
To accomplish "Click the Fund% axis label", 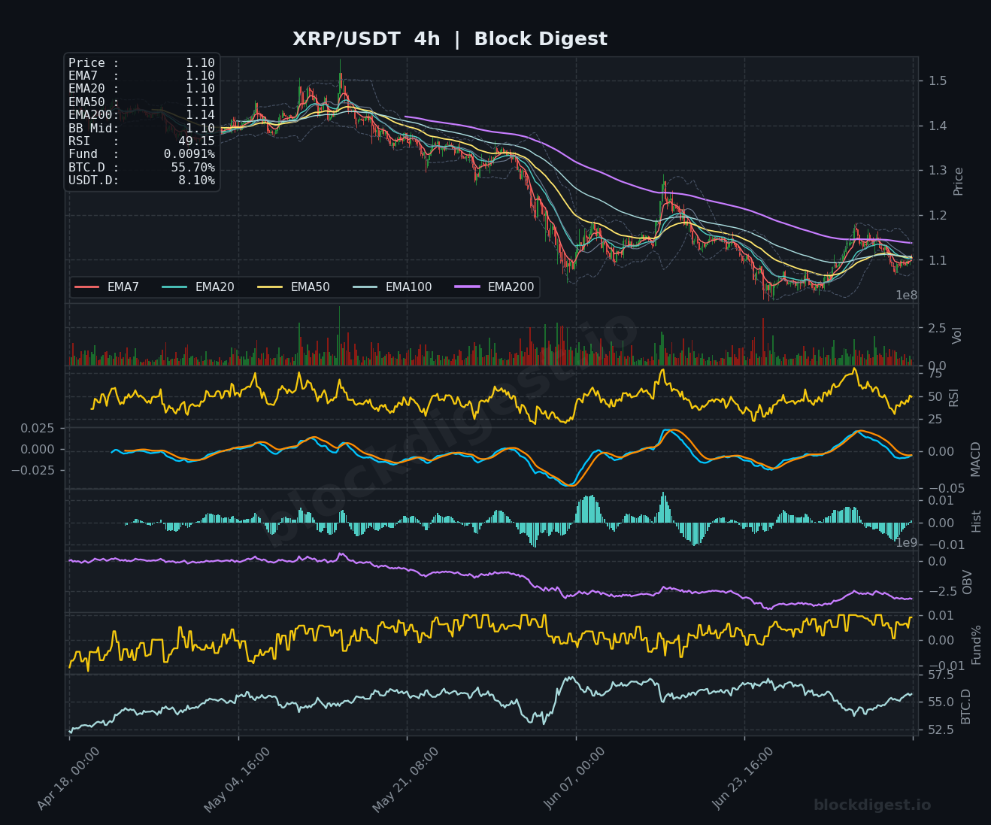I will [x=977, y=645].
